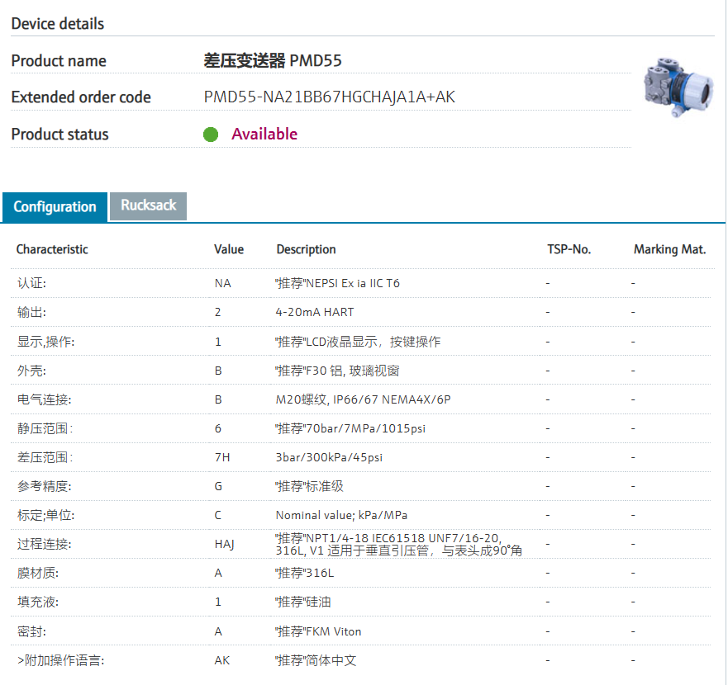Click the Value column header
This screenshot has width=728, height=685.
click(x=229, y=249)
